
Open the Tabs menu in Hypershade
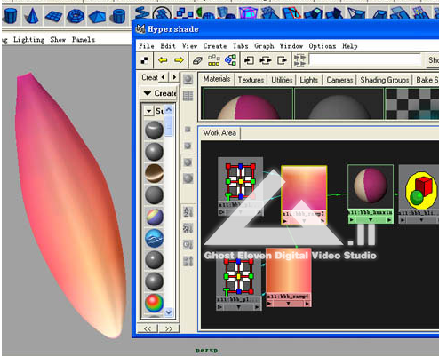(x=240, y=46)
